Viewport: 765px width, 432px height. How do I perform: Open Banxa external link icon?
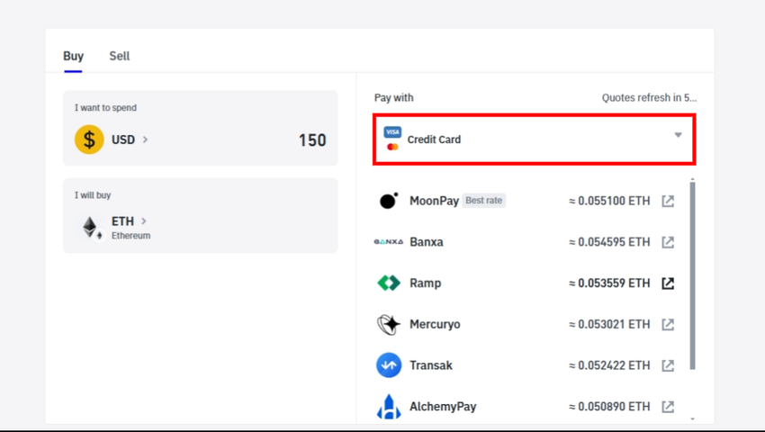(668, 242)
